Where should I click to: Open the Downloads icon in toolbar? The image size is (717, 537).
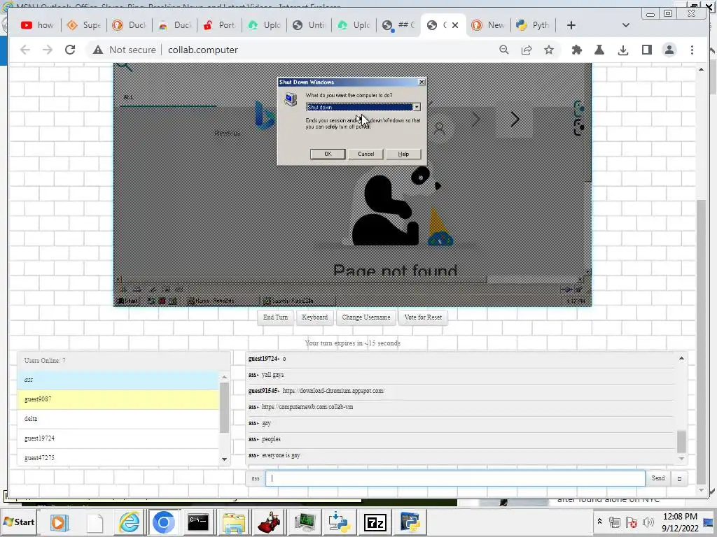tap(622, 50)
